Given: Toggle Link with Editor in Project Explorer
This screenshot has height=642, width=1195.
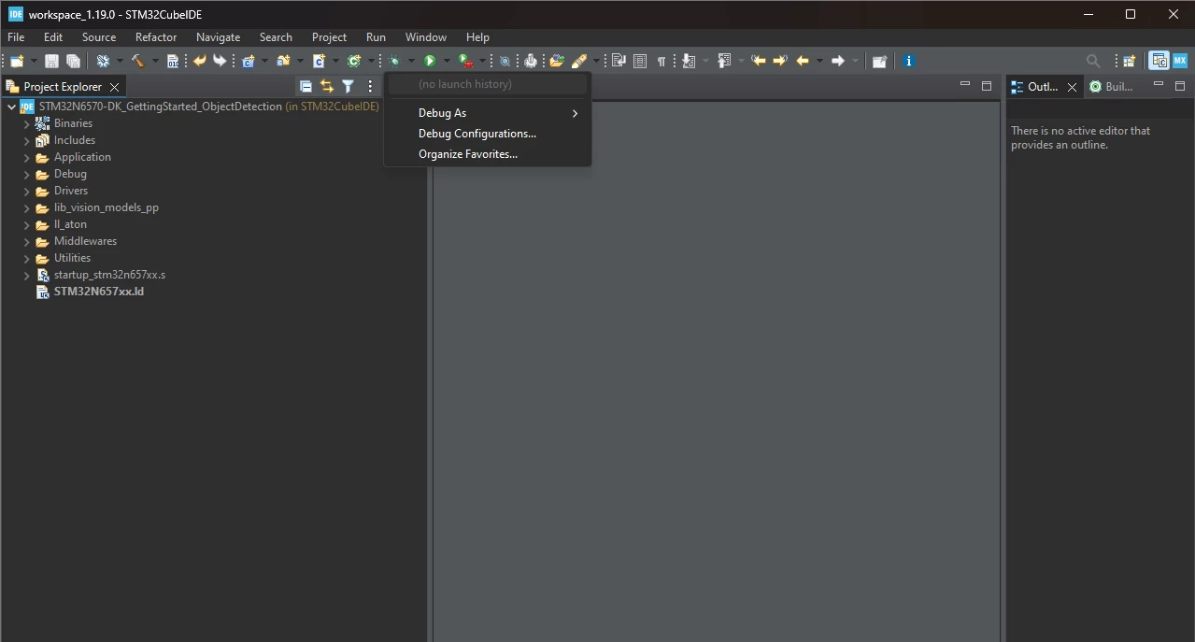Looking at the screenshot, I should coord(326,86).
